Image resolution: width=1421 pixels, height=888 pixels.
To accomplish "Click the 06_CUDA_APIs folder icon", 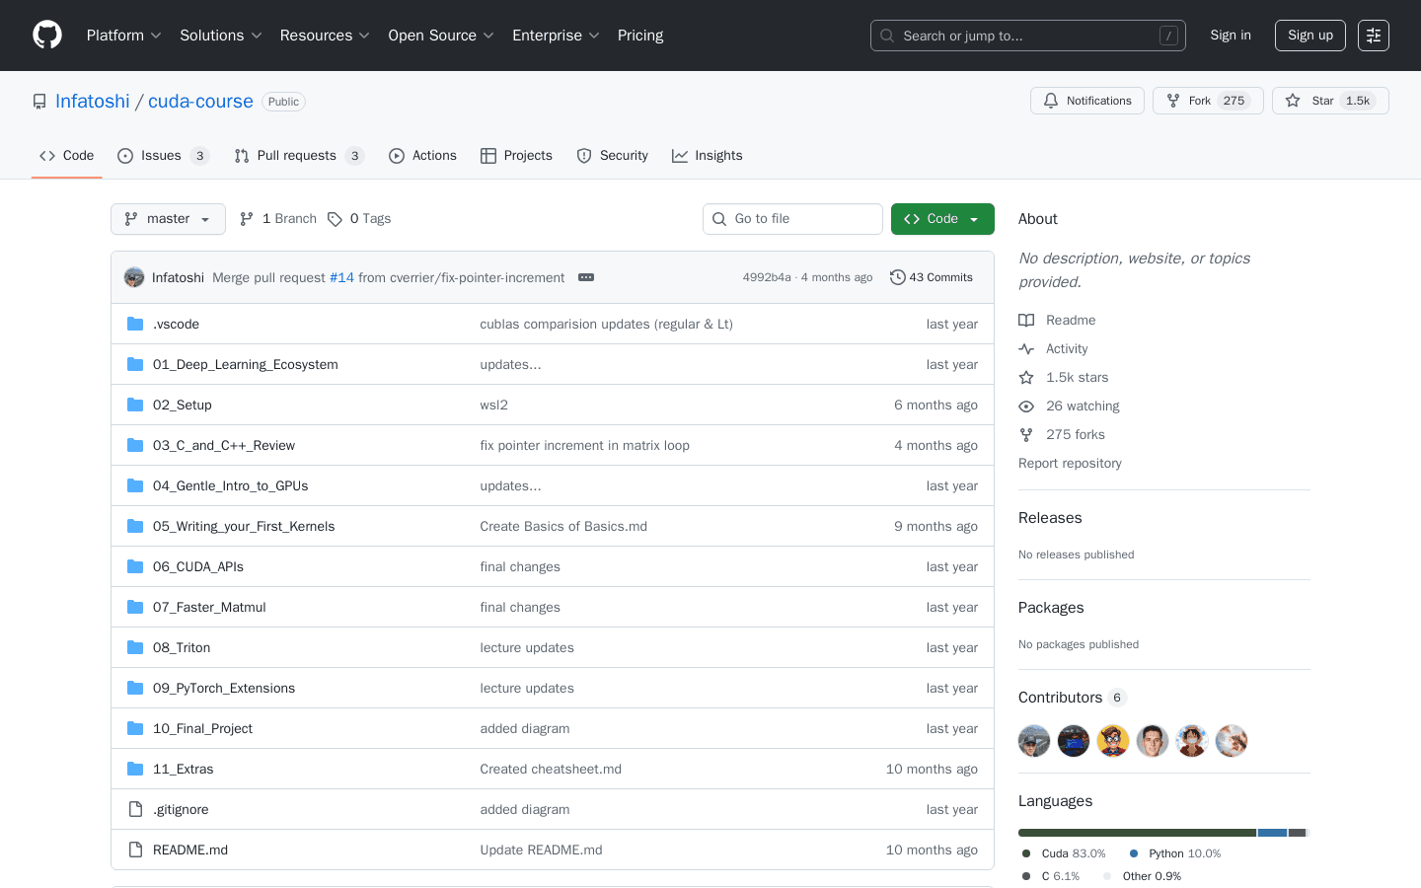I will point(135,566).
